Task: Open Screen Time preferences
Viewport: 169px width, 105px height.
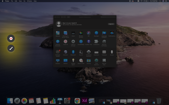Action: pyautogui.click(x=89, y=42)
